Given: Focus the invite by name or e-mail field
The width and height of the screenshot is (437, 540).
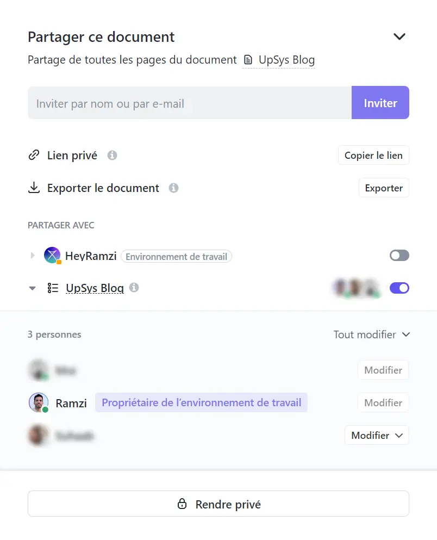Looking at the screenshot, I should 190,103.
